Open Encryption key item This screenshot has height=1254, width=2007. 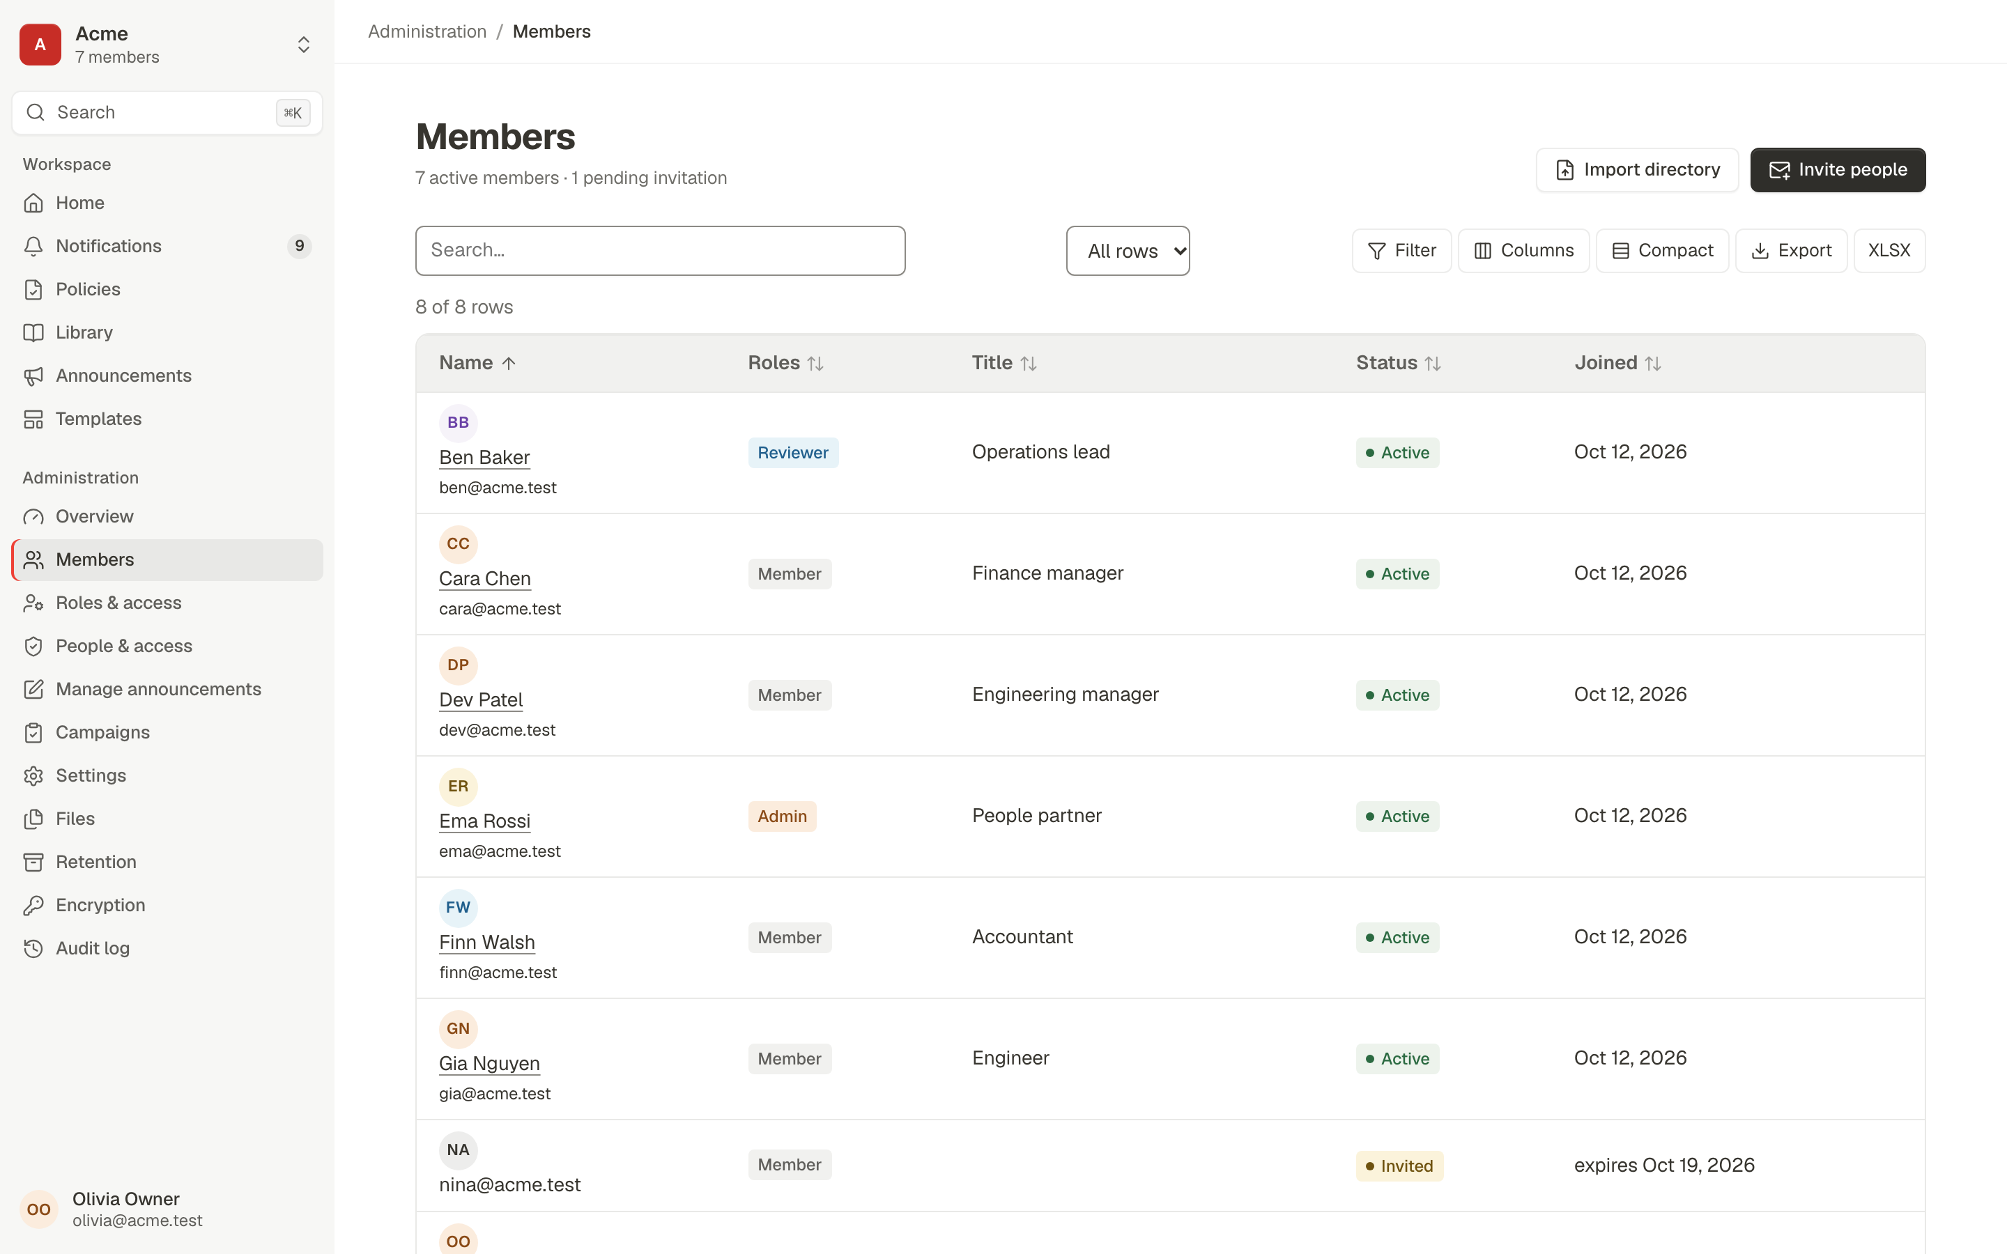click(167, 905)
